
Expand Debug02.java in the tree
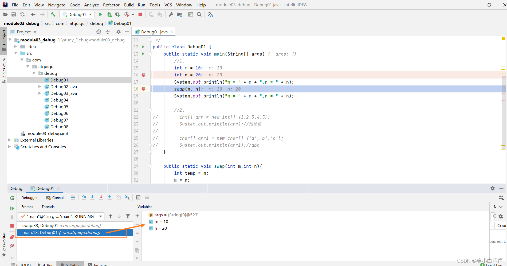40,87
